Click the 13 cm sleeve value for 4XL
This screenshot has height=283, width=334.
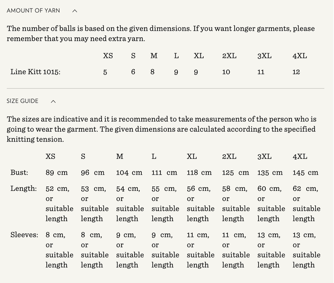[x=305, y=235]
